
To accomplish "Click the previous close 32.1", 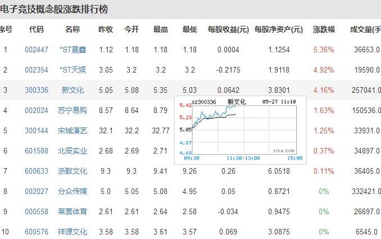I will click(106, 130).
